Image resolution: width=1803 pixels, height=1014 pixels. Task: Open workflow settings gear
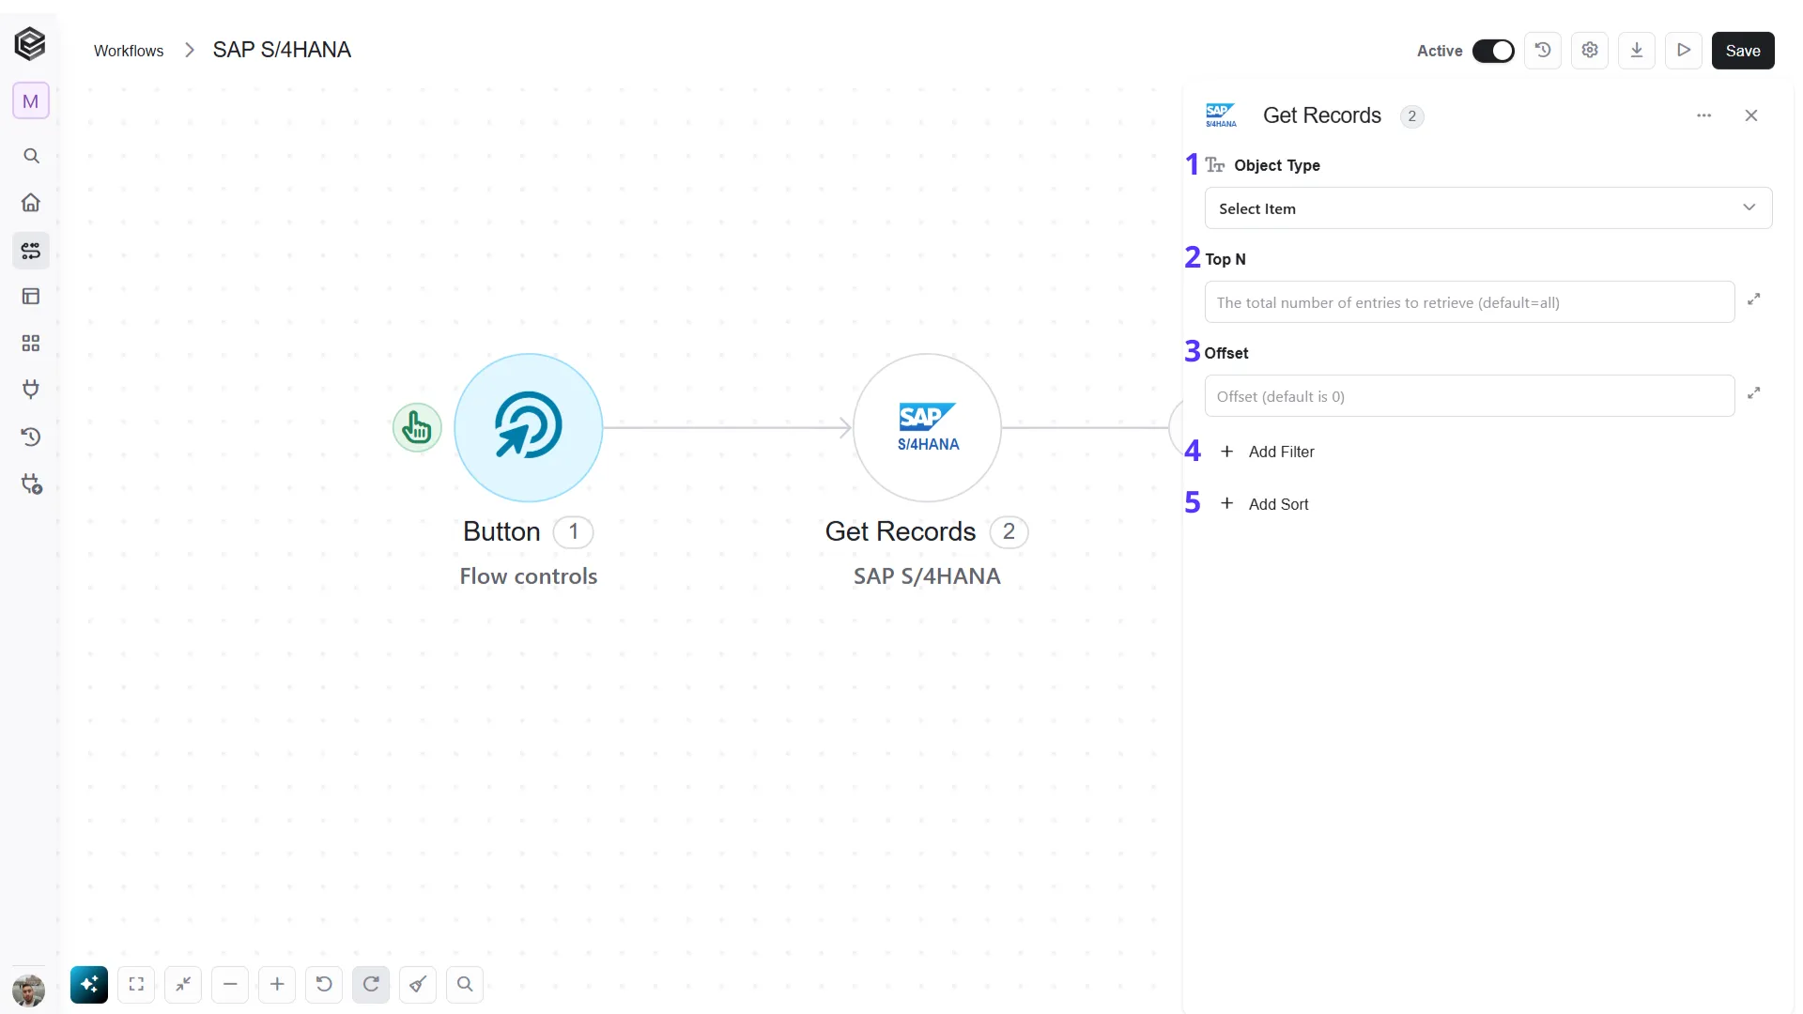[x=1590, y=51]
